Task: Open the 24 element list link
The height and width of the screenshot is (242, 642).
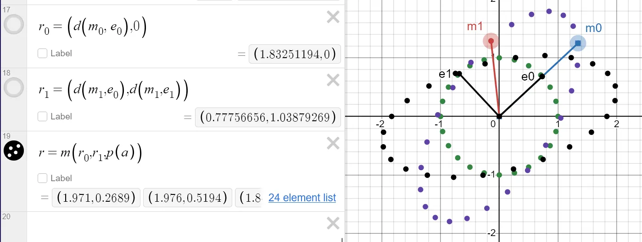Action: pos(302,198)
